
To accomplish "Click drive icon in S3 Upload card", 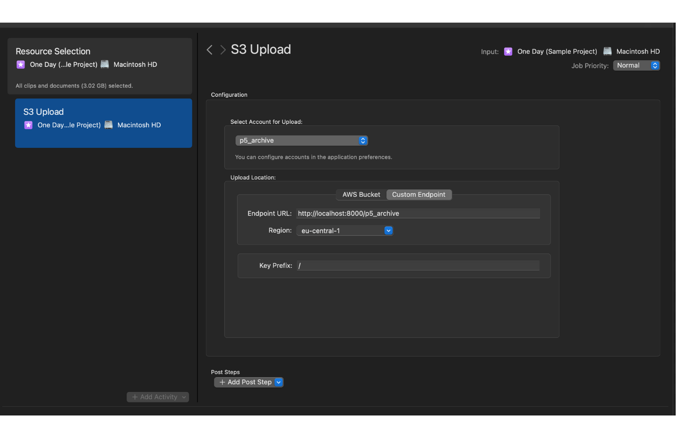I will [x=109, y=125].
